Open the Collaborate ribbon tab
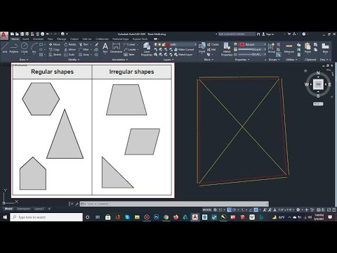Image resolution: width=337 pixels, height=253 pixels. pos(102,39)
